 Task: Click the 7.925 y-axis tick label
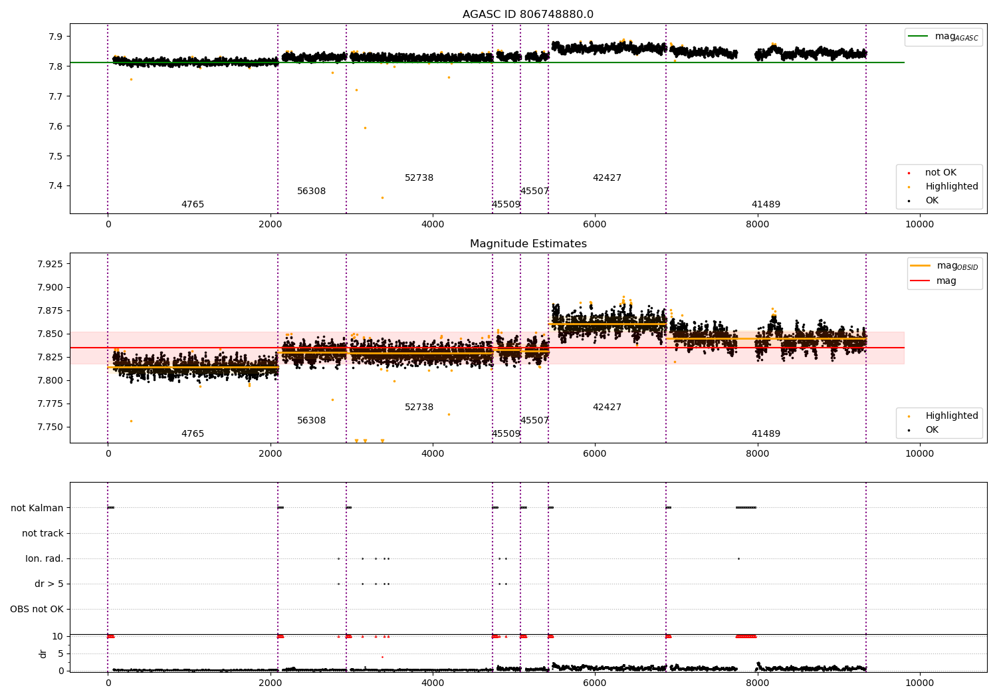click(50, 264)
